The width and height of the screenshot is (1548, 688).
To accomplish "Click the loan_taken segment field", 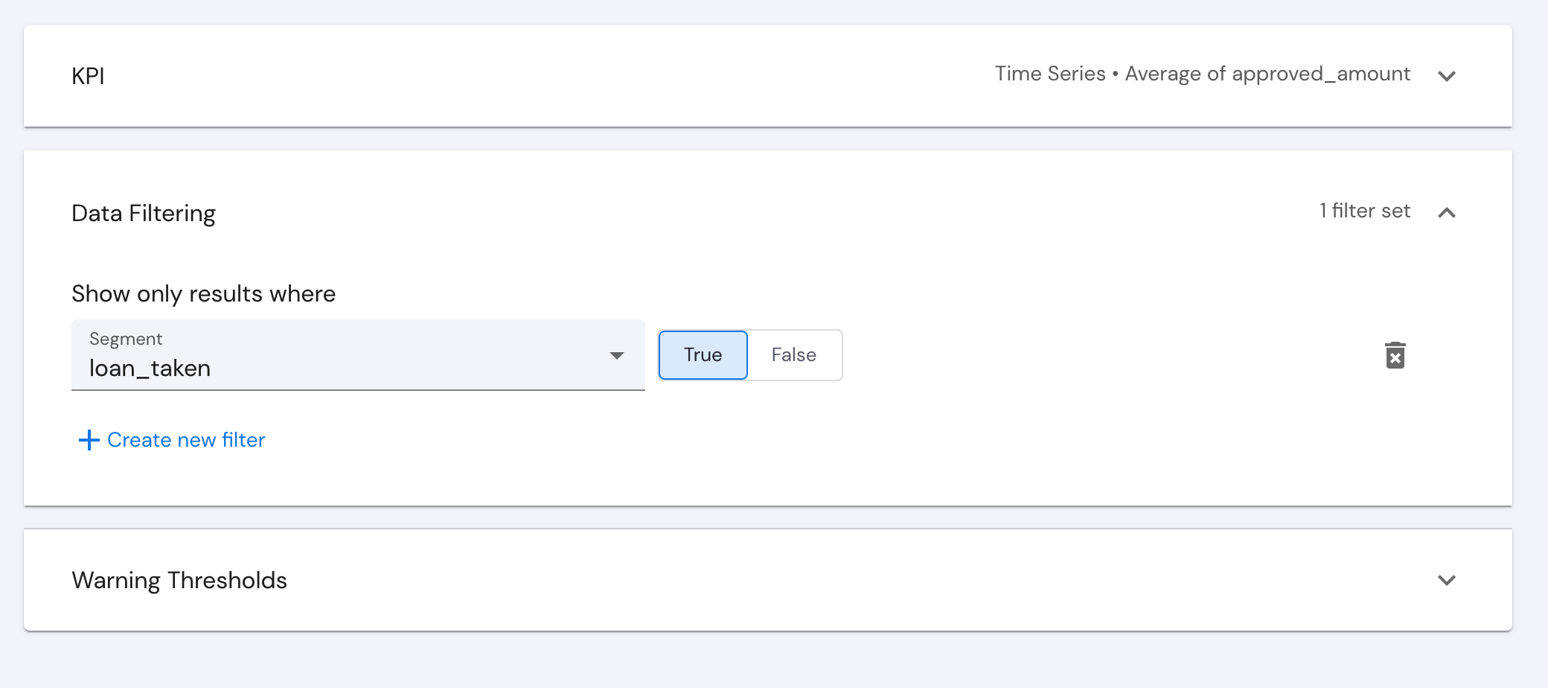I will click(x=358, y=355).
